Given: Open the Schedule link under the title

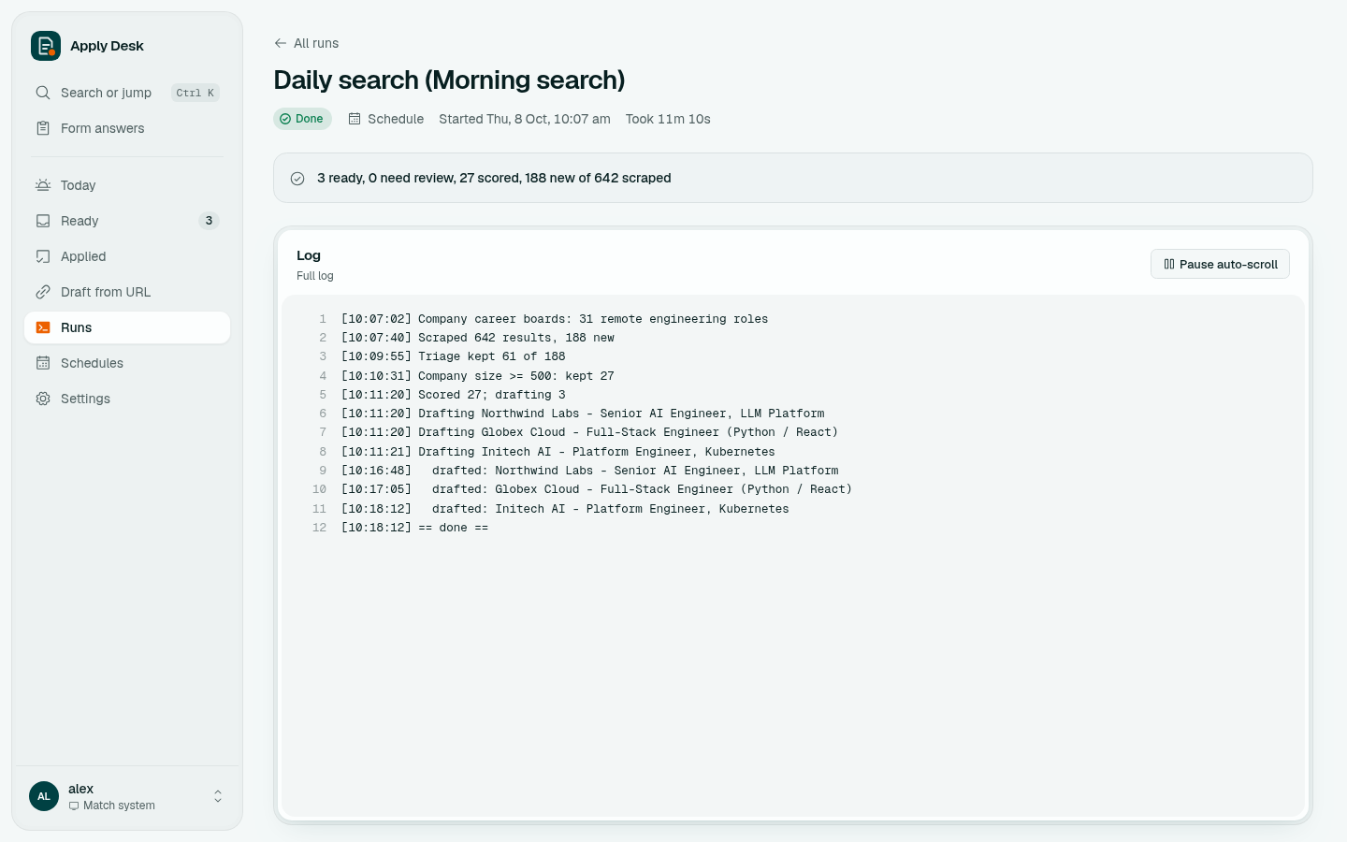Looking at the screenshot, I should pyautogui.click(x=386, y=119).
